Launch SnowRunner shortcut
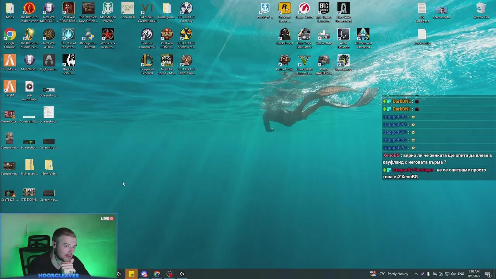Image resolution: width=496 pixels, height=279 pixels. [x=343, y=62]
